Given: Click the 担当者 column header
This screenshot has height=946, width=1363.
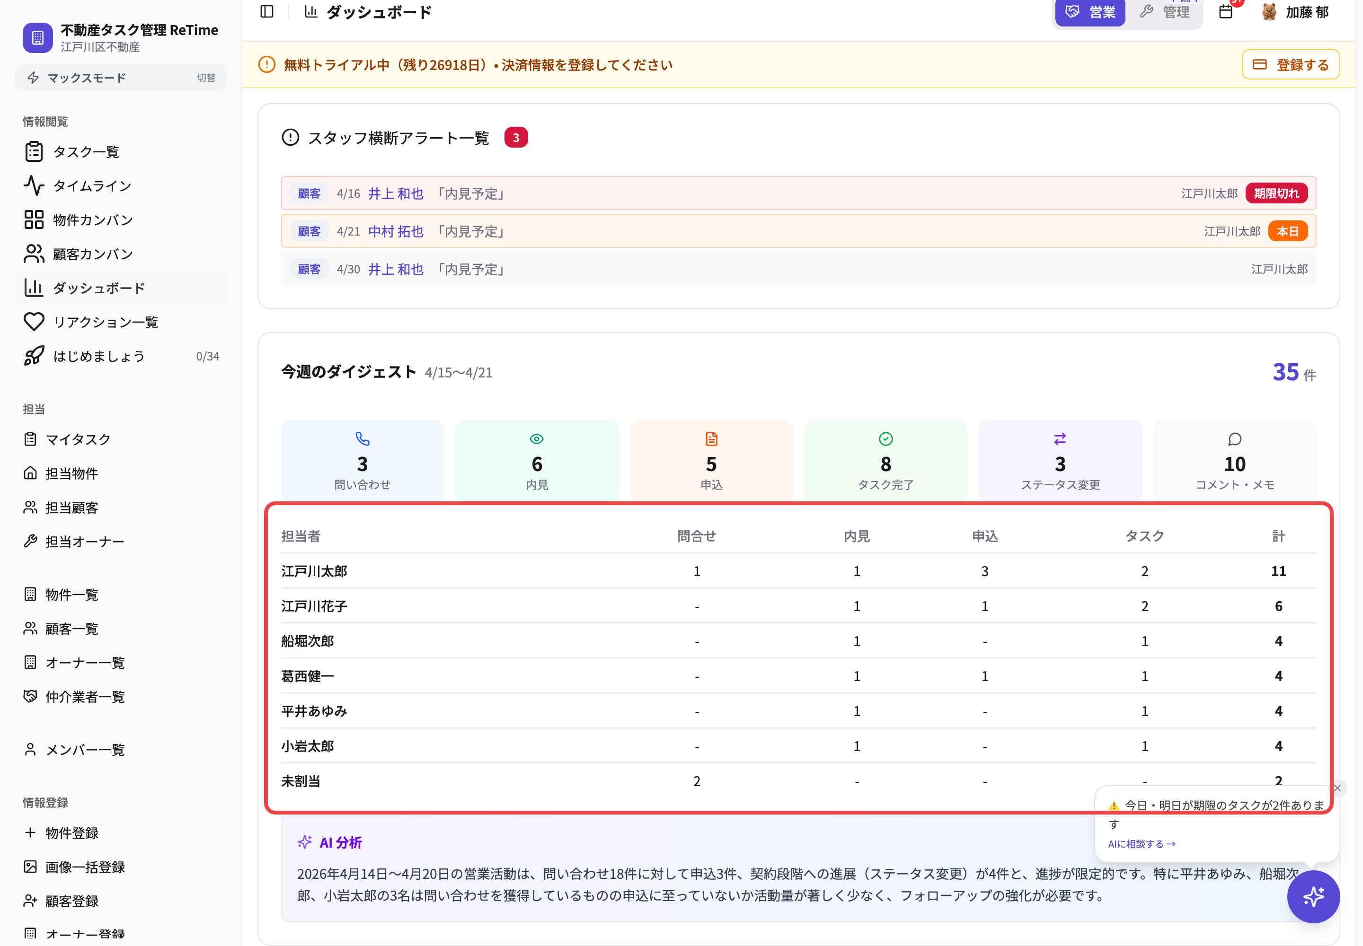Looking at the screenshot, I should (x=301, y=536).
